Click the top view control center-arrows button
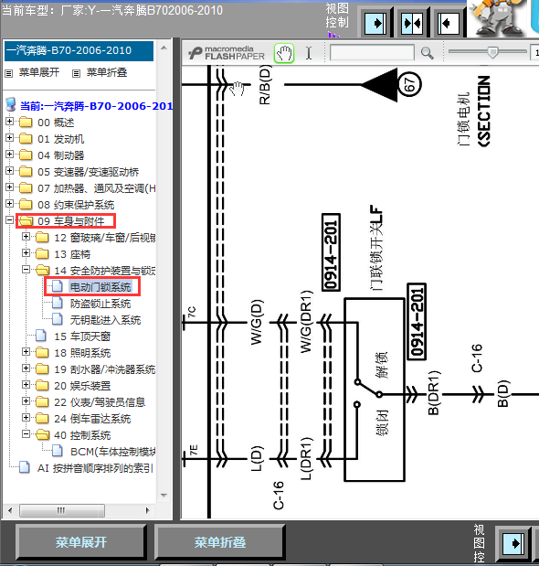539x566 pixels. (412, 24)
